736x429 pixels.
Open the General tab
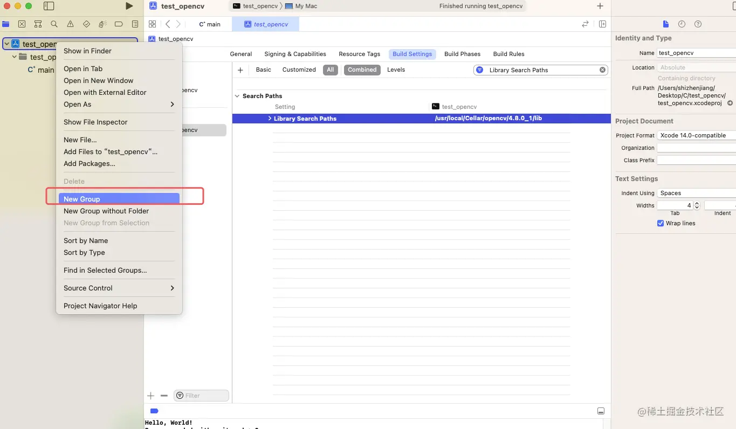tap(241, 54)
